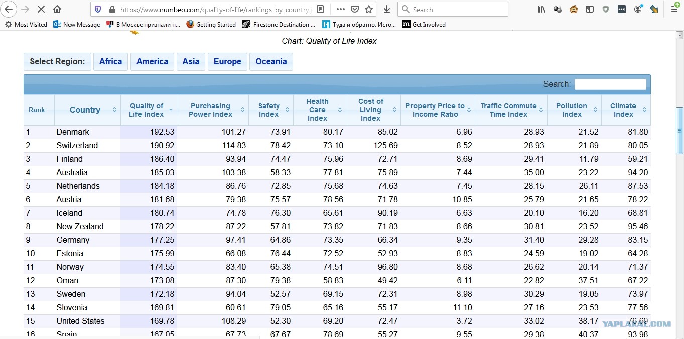Click Denmark's quality value 192.53
This screenshot has width=684, height=339.
tap(162, 132)
